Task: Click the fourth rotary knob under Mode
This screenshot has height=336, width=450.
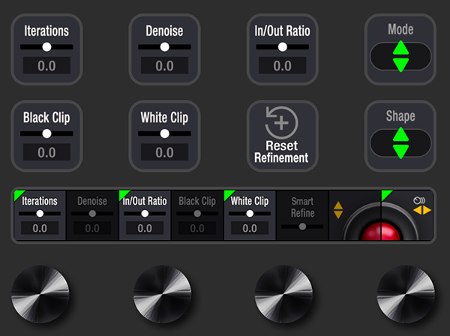Action: tap(406, 294)
